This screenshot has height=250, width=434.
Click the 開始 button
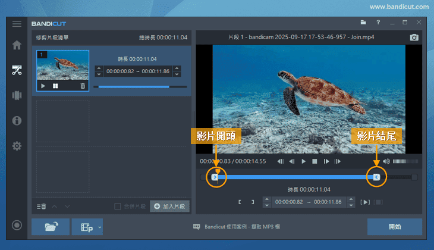click(394, 227)
